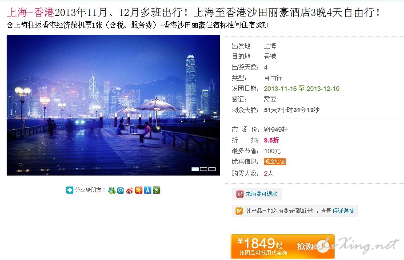Click the orange 保 guarantee icon

(239, 211)
